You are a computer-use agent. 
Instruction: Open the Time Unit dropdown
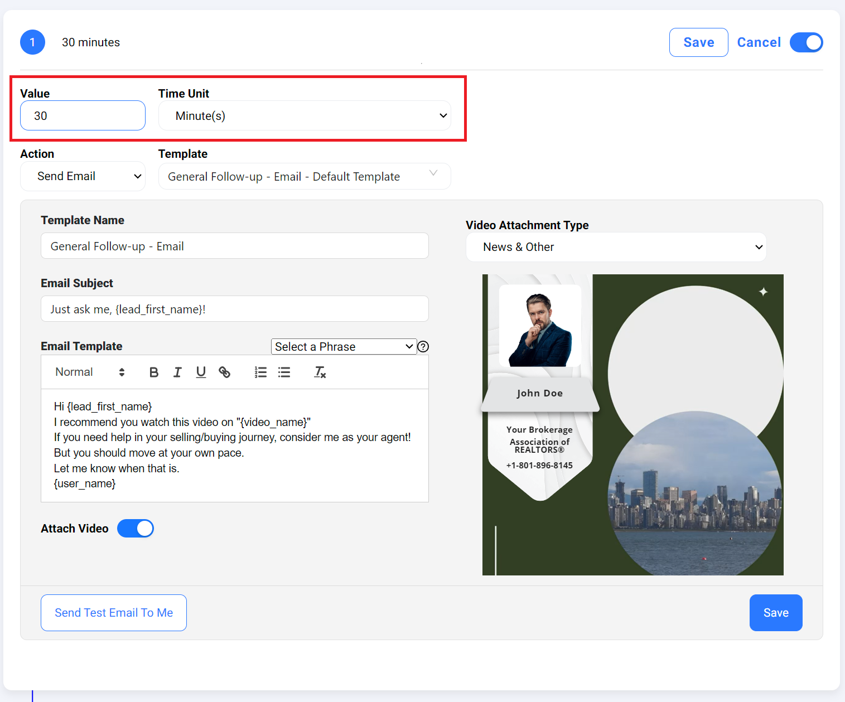(305, 116)
